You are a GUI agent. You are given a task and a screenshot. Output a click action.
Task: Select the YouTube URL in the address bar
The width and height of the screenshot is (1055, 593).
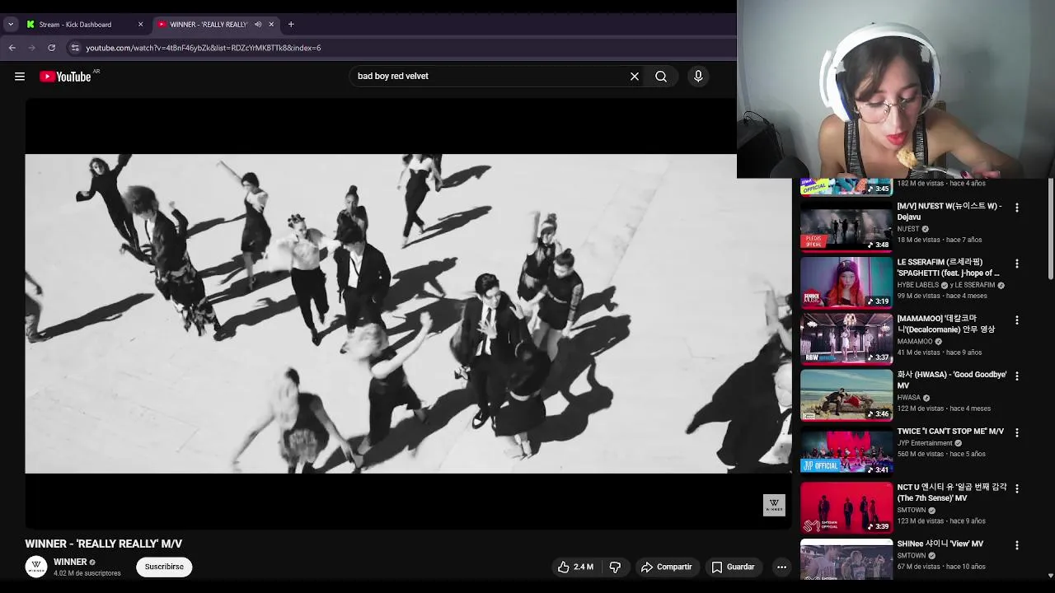[204, 48]
